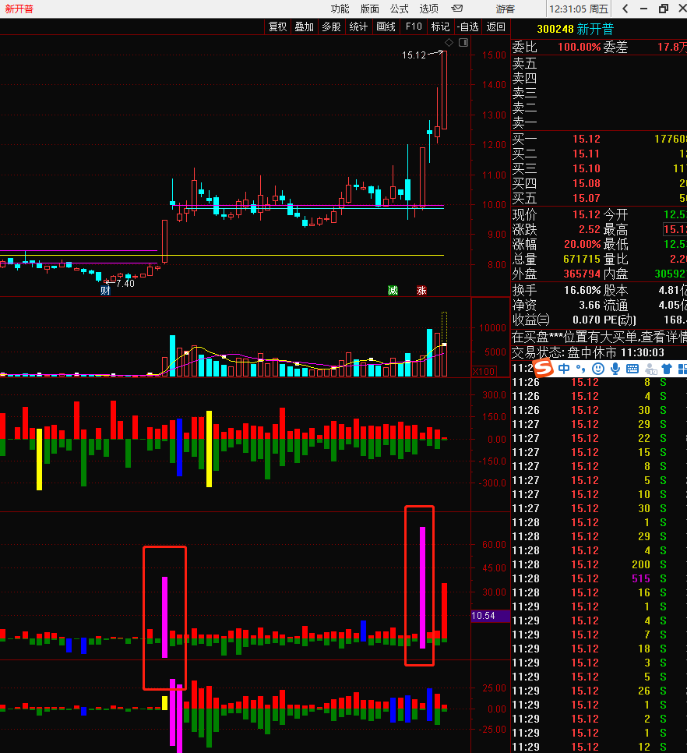687x753 pixels.
Task: Click the green 减 event marker
Action: pos(393,291)
